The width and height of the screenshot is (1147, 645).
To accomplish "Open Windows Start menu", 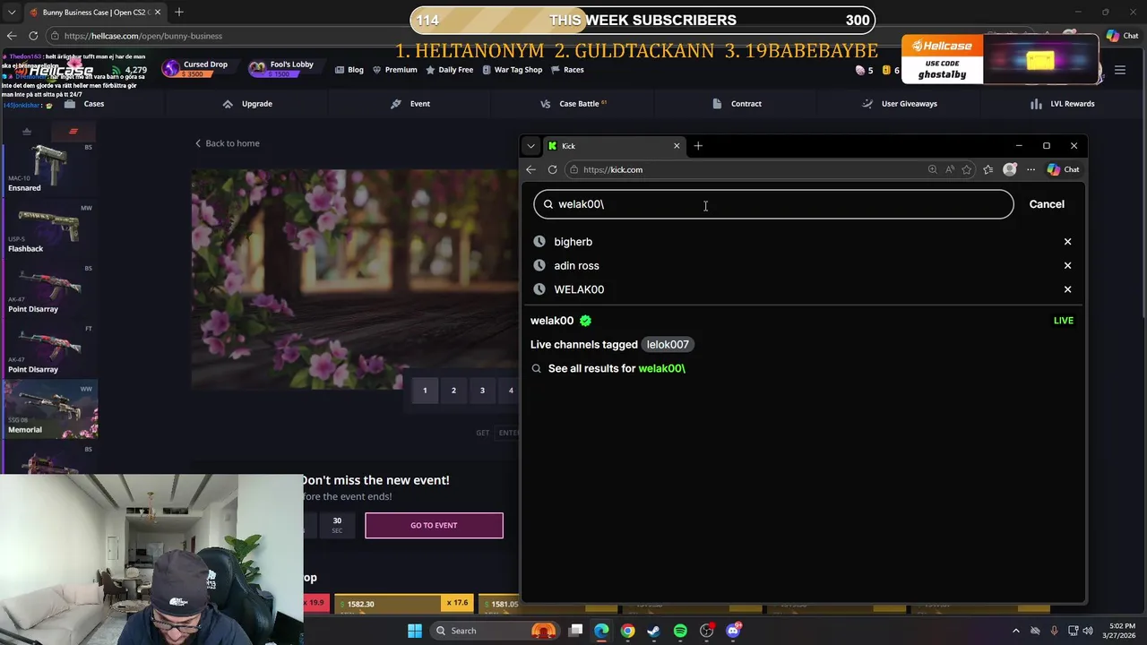I will [415, 631].
